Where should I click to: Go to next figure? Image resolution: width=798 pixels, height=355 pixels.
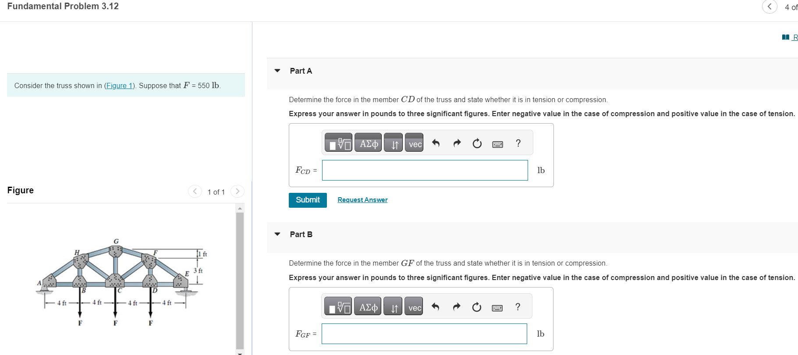238,191
